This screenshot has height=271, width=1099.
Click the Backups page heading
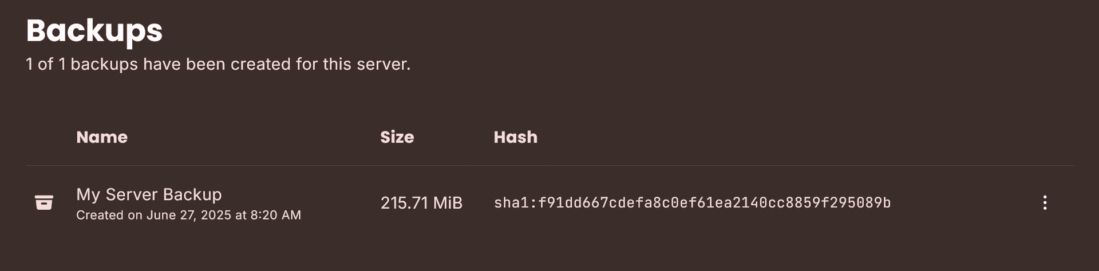point(94,30)
